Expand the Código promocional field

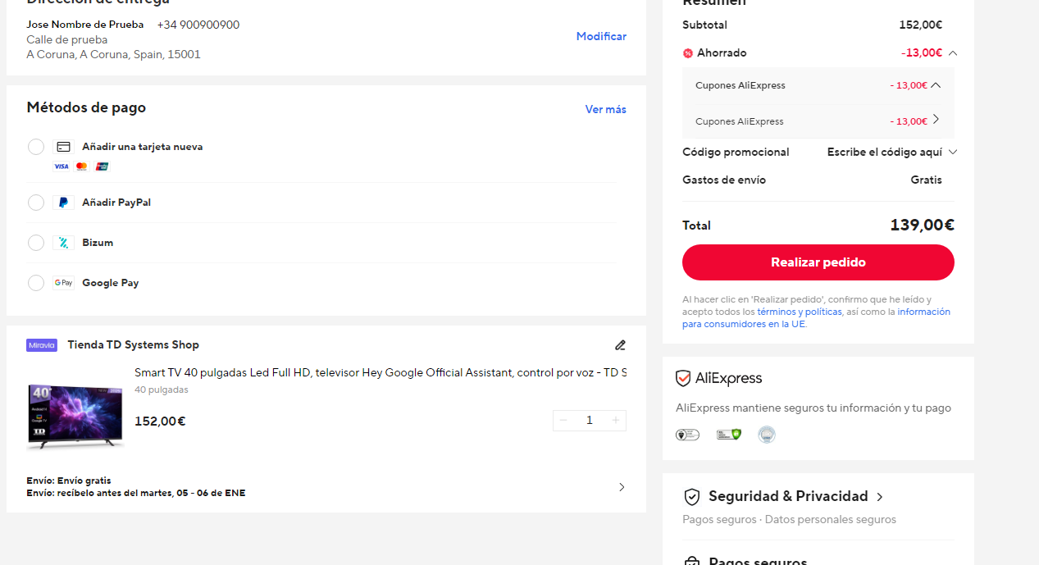(952, 152)
